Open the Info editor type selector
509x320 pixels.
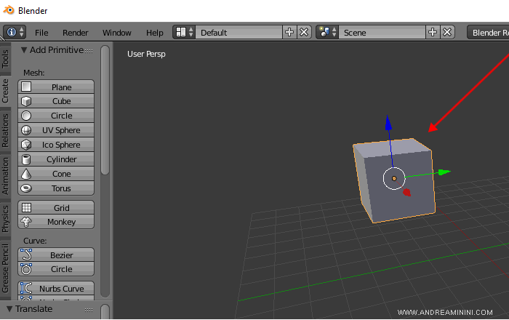pos(15,33)
